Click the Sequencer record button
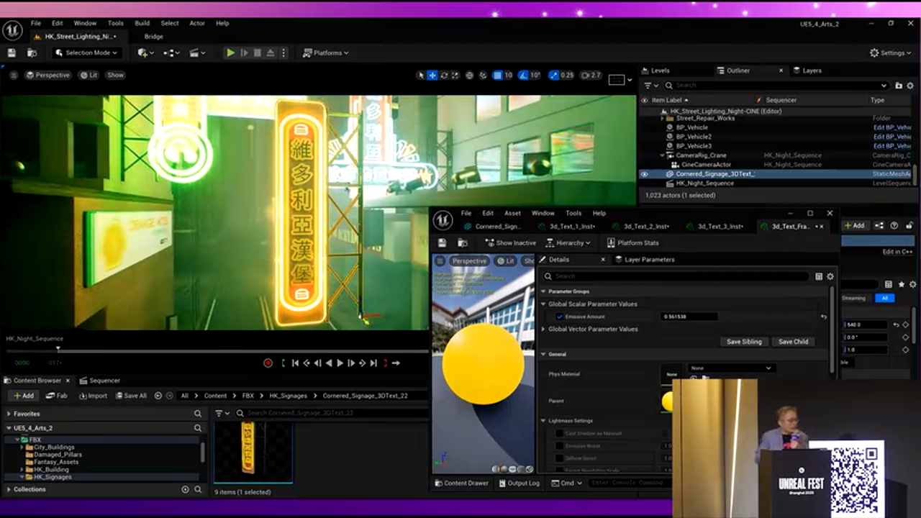 point(268,363)
